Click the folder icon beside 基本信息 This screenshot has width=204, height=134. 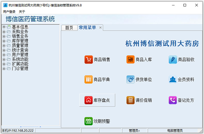[x=9, y=27]
